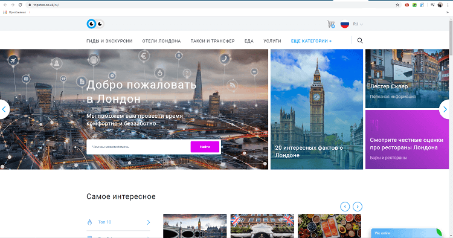453x238 pixels.
Task: Open ТАКСИ И ТРАНСФЕР menu item
Action: tap(213, 41)
